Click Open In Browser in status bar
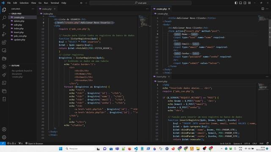The image size is (271, 152). click(x=34, y=144)
